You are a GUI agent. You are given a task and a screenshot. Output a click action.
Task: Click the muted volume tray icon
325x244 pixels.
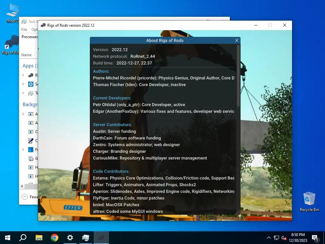[284, 238]
